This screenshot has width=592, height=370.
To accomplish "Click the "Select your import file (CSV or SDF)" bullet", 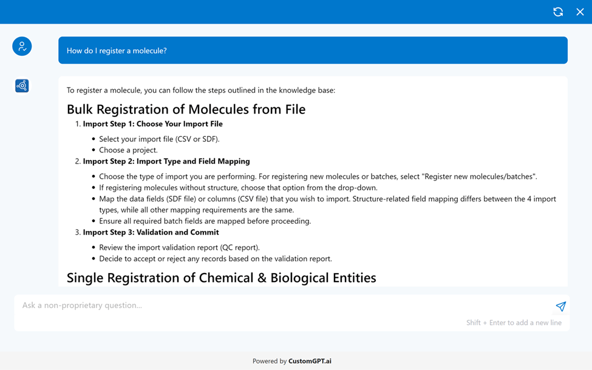I will 159,139.
